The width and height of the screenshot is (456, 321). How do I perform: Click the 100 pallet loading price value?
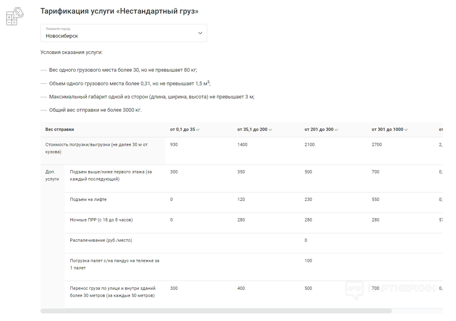308,261
